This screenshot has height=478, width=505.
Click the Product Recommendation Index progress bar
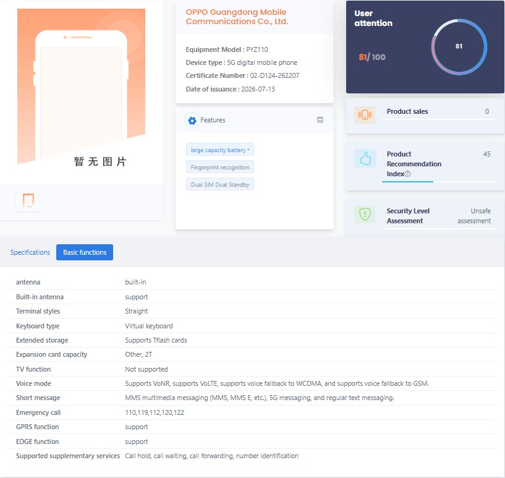click(439, 182)
